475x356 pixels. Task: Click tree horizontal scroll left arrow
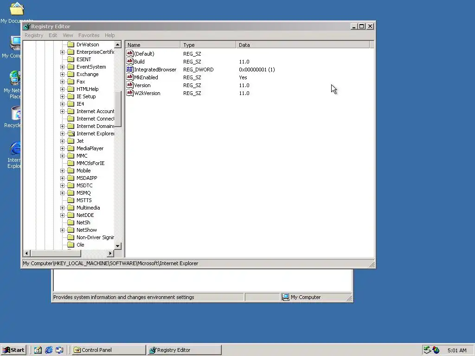point(26,253)
